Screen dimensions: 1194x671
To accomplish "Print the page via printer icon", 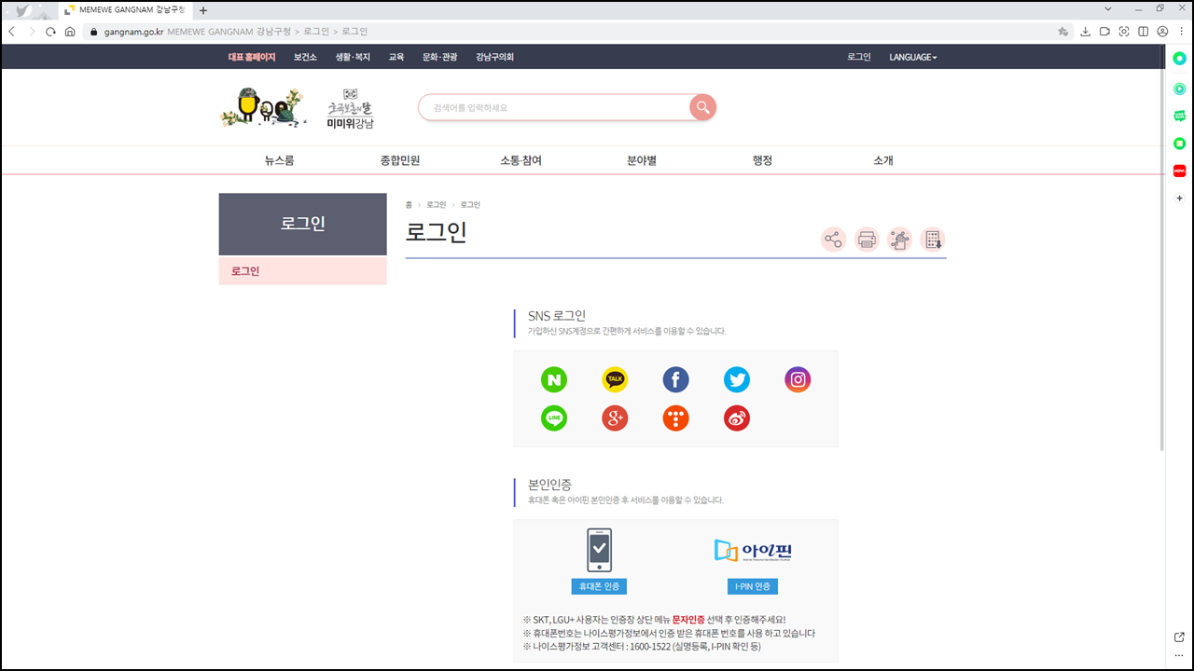I will [867, 240].
